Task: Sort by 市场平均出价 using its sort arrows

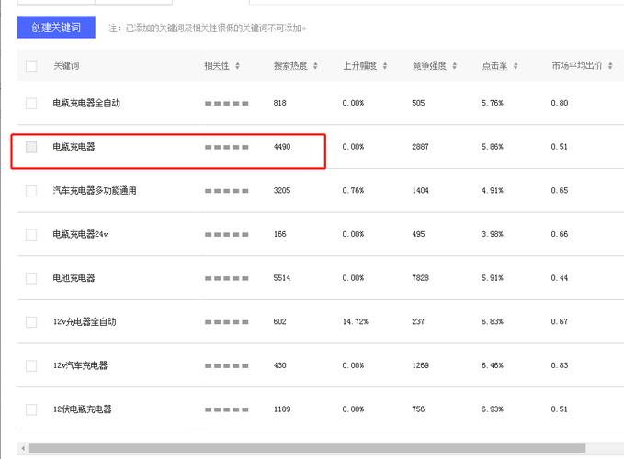Action: pos(610,65)
